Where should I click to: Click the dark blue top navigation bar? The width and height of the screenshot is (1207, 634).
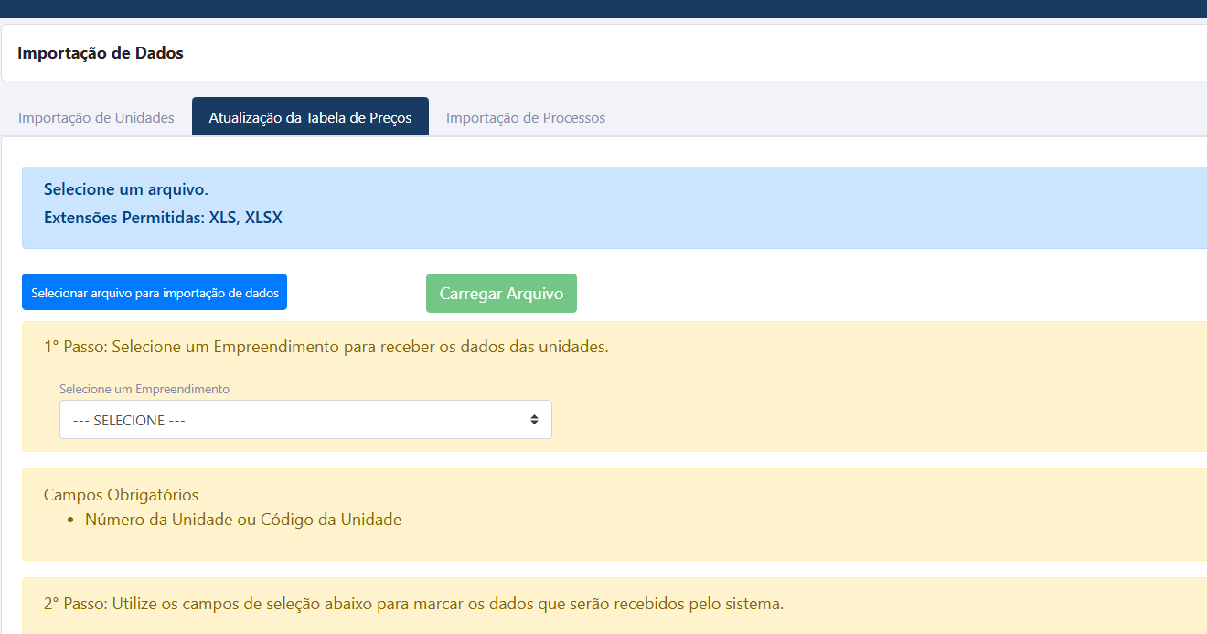(603, 8)
